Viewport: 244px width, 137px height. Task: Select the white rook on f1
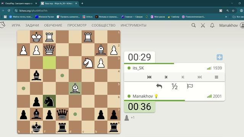49,37
